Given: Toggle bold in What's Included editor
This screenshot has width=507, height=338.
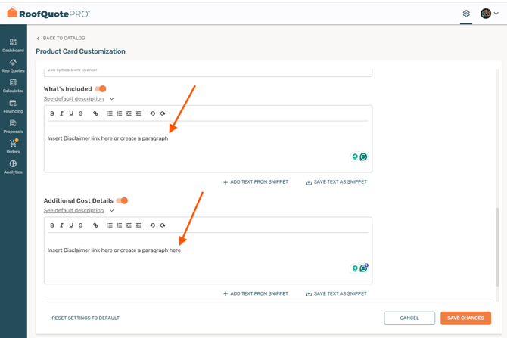Looking at the screenshot, I should tap(52, 113).
